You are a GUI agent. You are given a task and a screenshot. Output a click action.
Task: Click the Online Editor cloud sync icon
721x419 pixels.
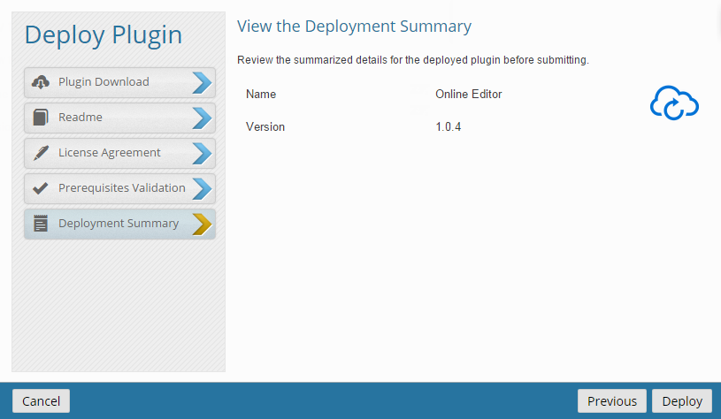coord(674,104)
